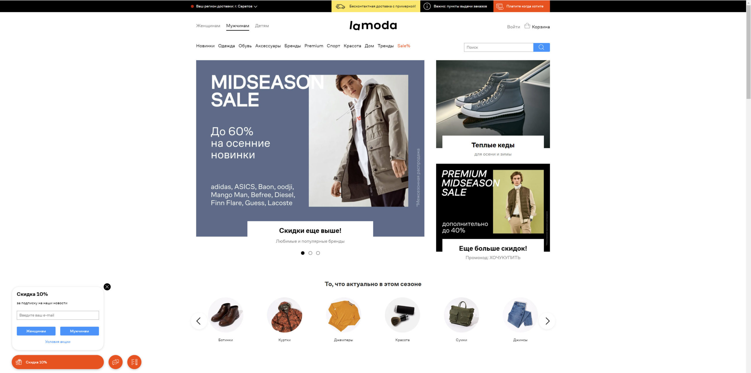
Task: Click the Введите ваш e-mail field
Action: (58, 315)
